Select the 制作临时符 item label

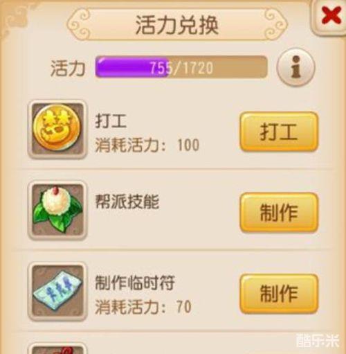click(x=135, y=283)
